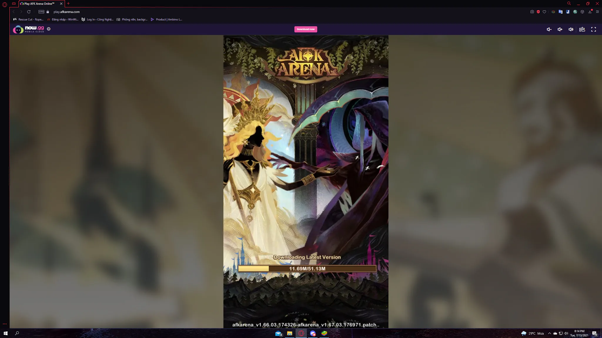The image size is (602, 338).
Task: Toggle the VPN badge in address bar
Action: tap(41, 12)
